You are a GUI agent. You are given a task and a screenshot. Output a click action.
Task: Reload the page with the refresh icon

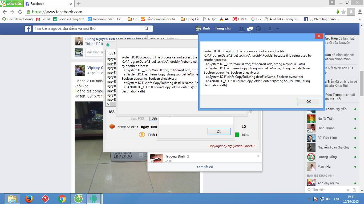20,12
